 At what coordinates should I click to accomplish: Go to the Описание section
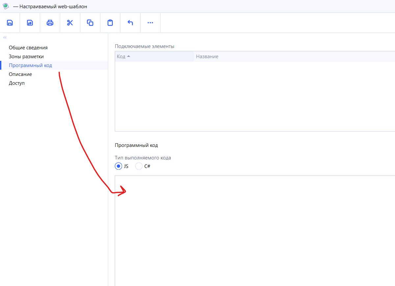click(x=20, y=74)
